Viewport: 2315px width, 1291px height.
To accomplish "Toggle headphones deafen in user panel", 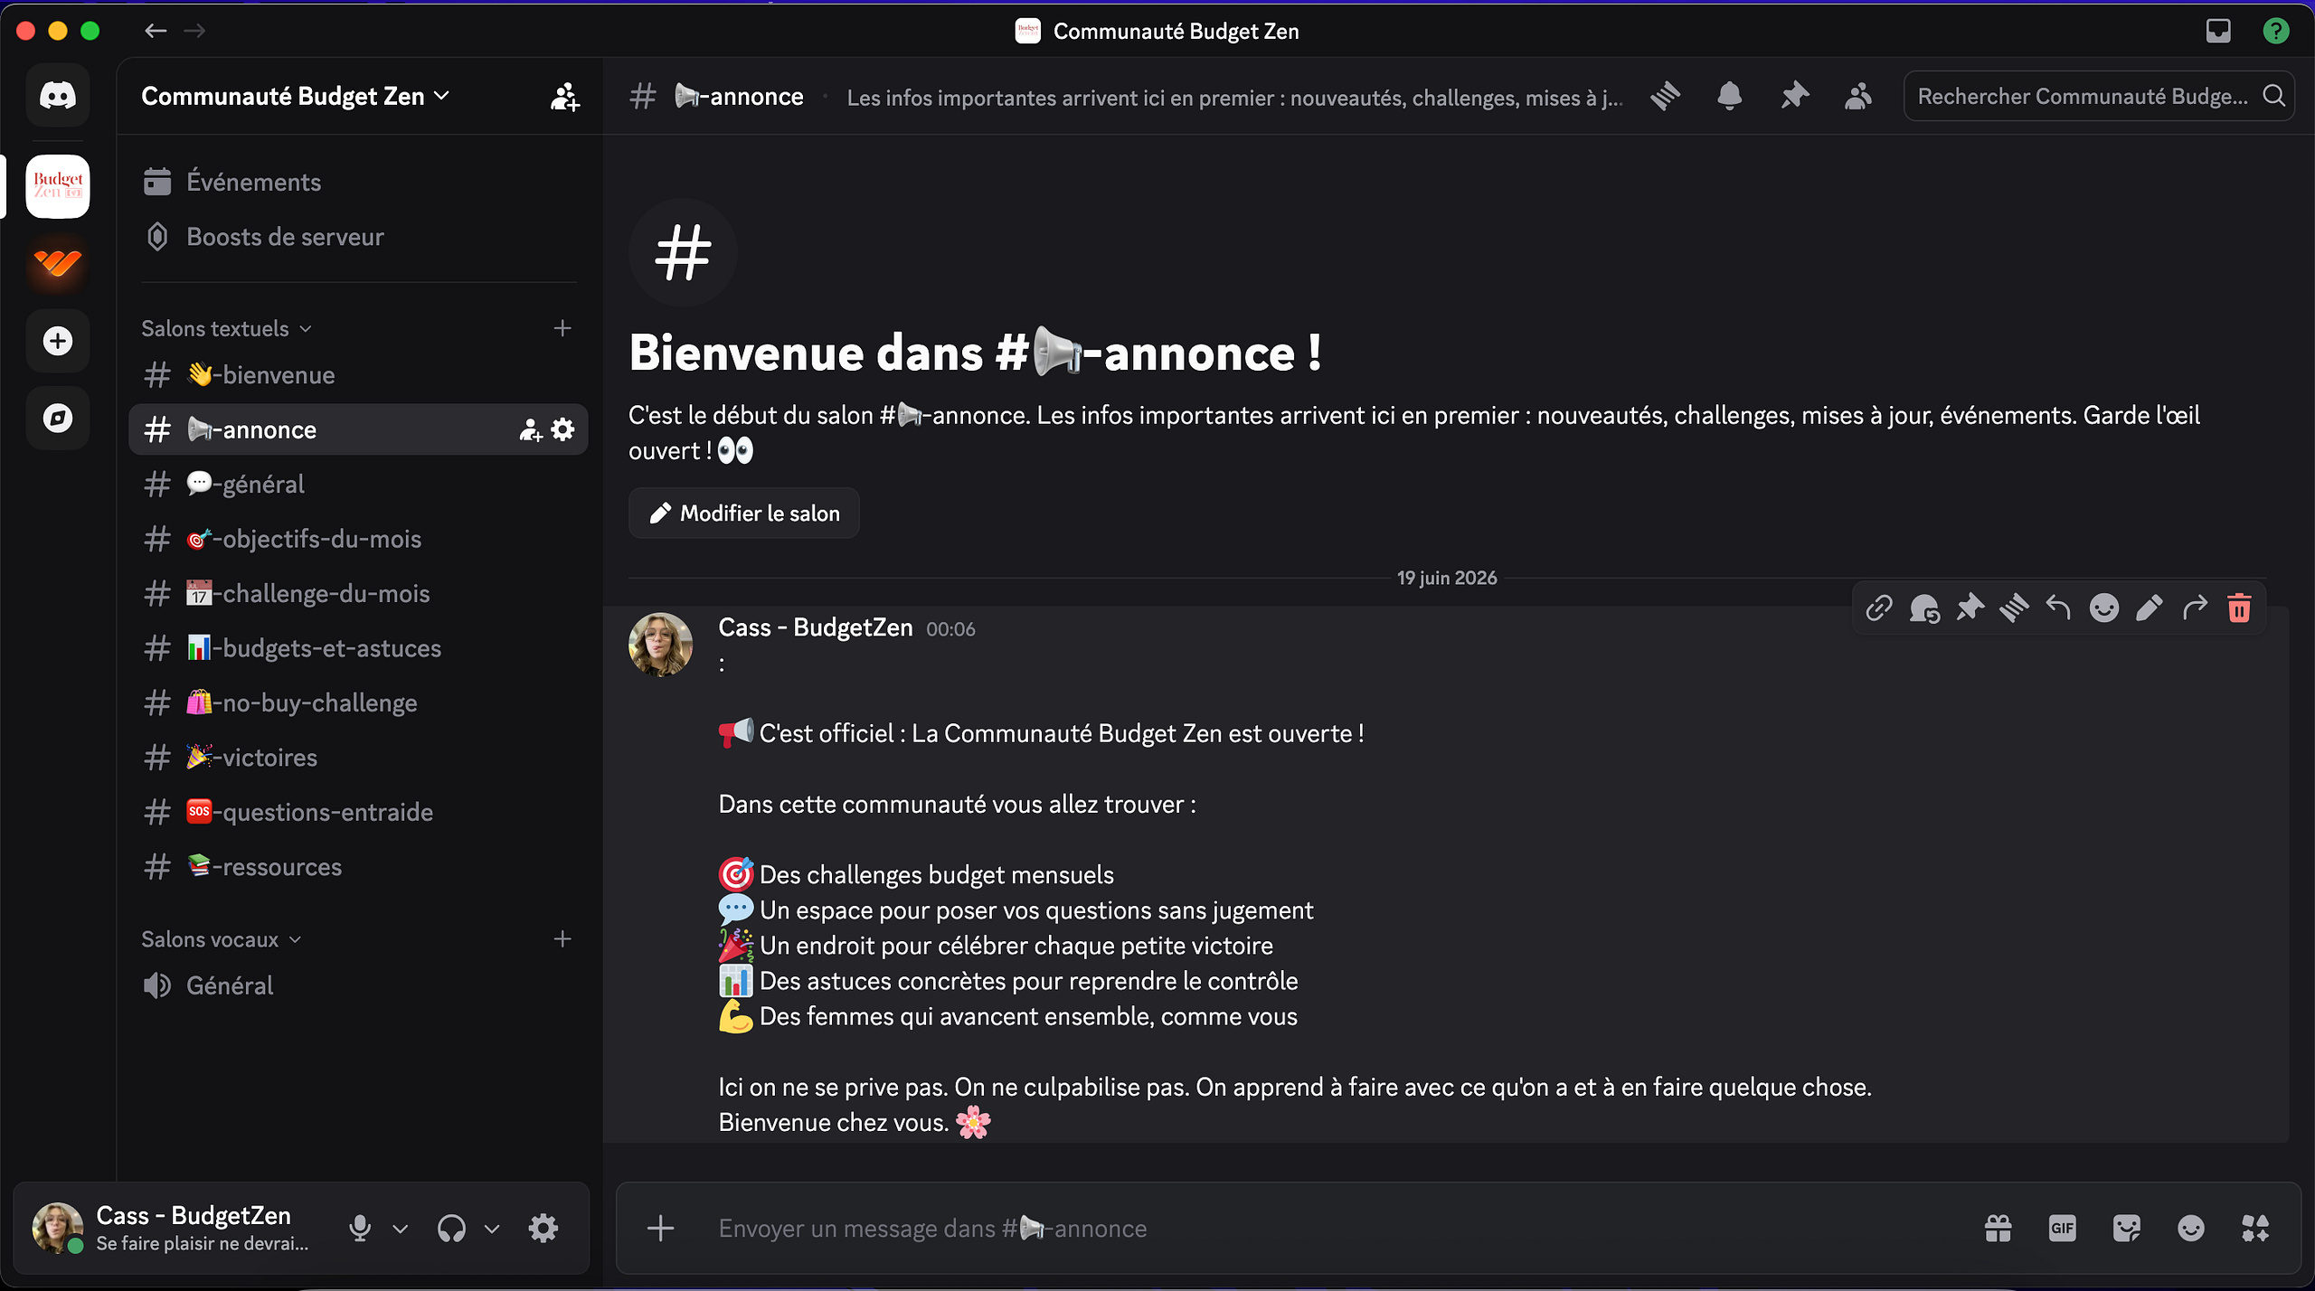I will click(x=451, y=1228).
